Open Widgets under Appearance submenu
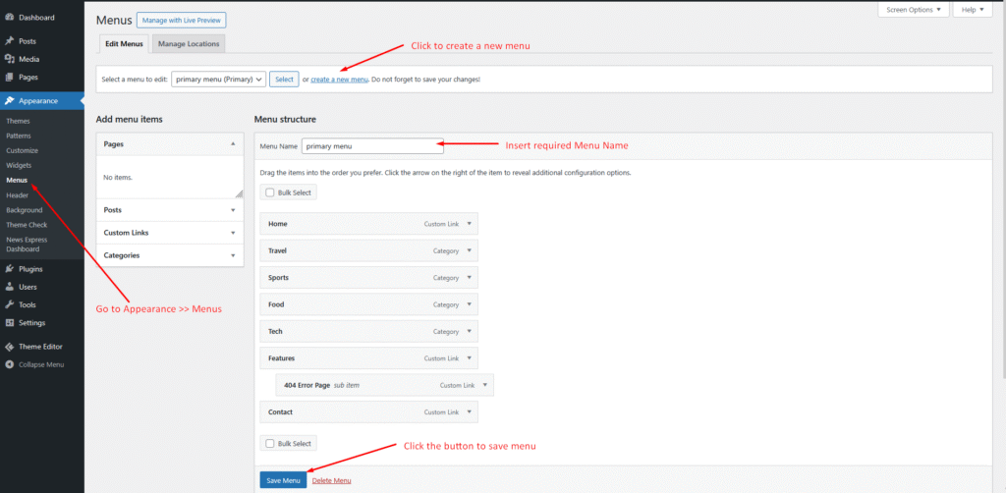 point(19,165)
